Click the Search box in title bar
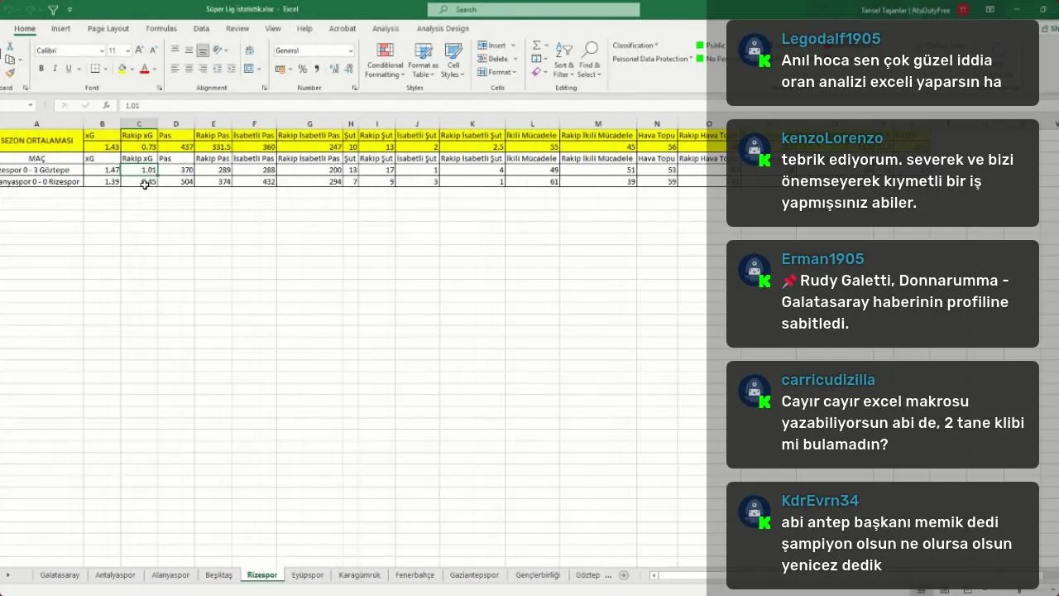Image resolution: width=1059 pixels, height=596 pixels. click(534, 10)
